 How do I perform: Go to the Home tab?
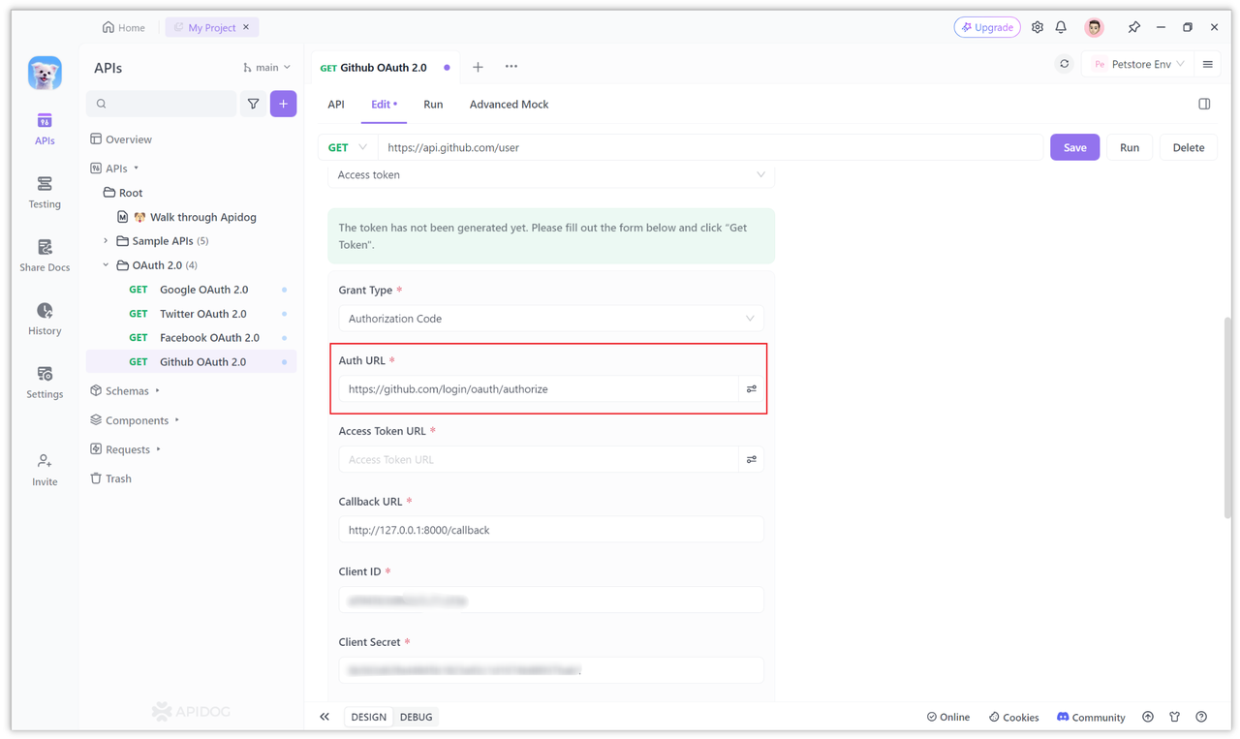tap(124, 27)
